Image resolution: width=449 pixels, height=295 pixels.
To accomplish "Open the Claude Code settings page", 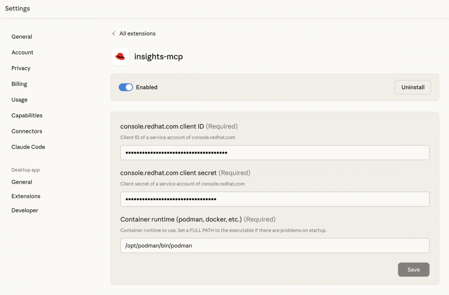I will point(28,146).
